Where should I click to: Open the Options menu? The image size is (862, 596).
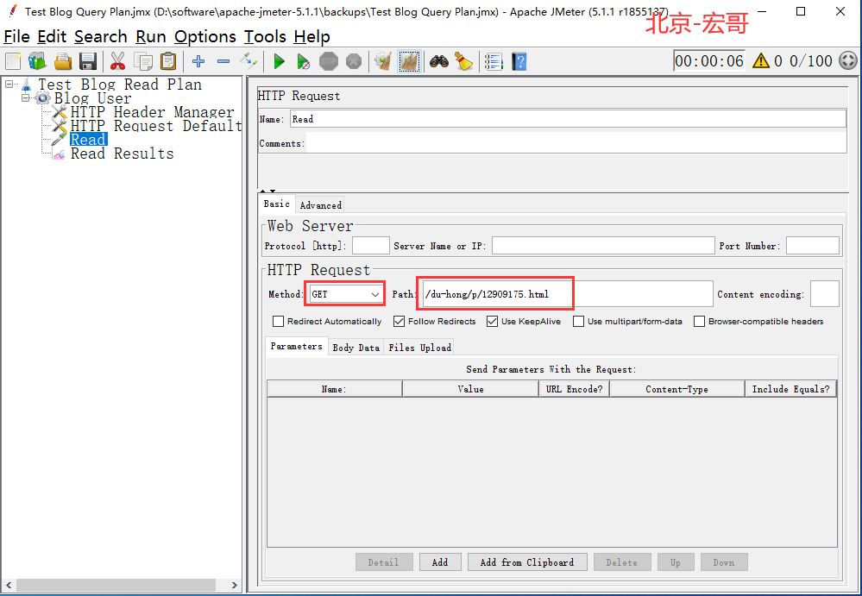coord(205,37)
